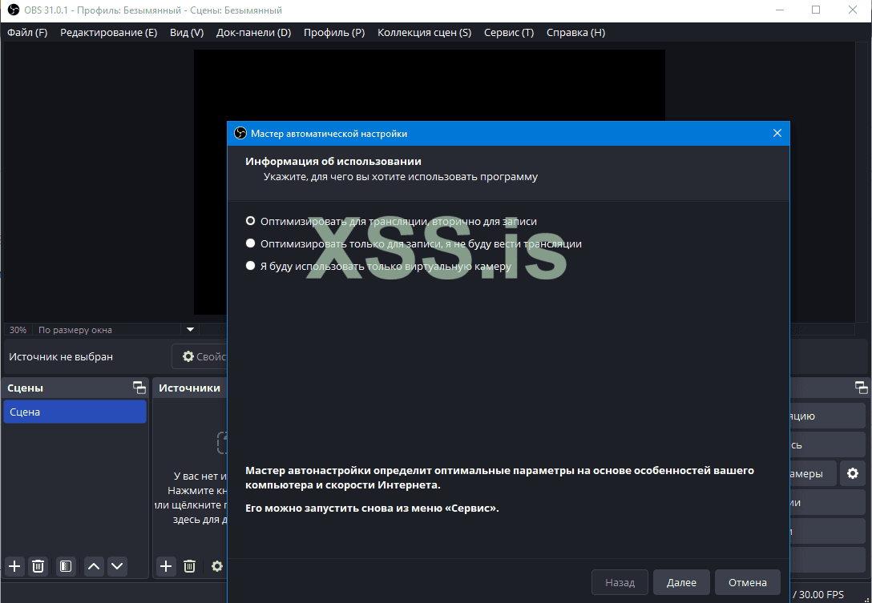Click the OBS logo in main title bar
The width and height of the screenshot is (872, 603).
(x=14, y=10)
